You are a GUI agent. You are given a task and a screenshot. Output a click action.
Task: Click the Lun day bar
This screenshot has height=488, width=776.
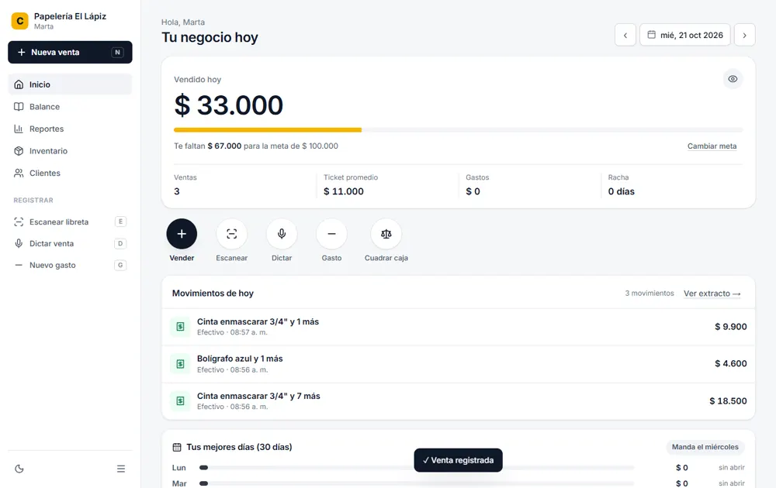click(416, 468)
